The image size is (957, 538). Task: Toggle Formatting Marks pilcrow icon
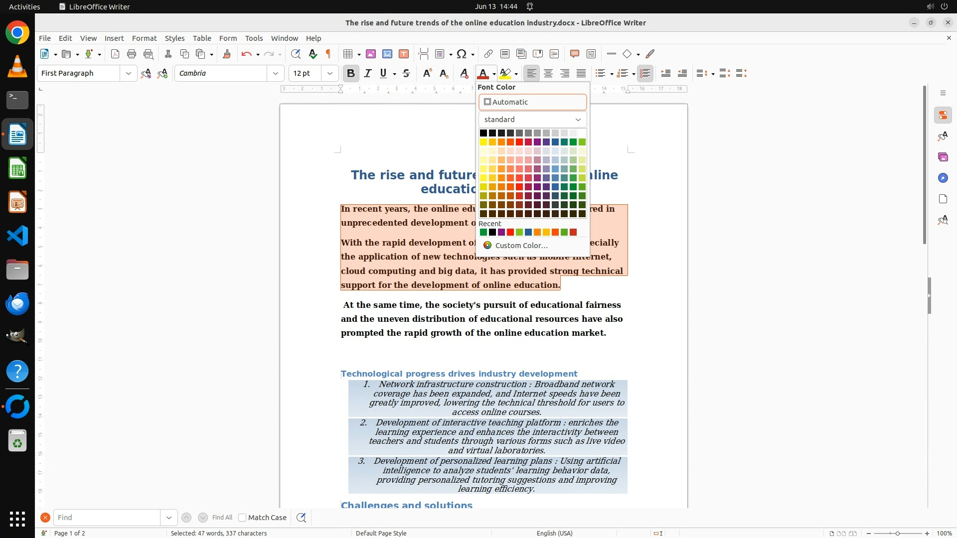pyautogui.click(x=328, y=54)
